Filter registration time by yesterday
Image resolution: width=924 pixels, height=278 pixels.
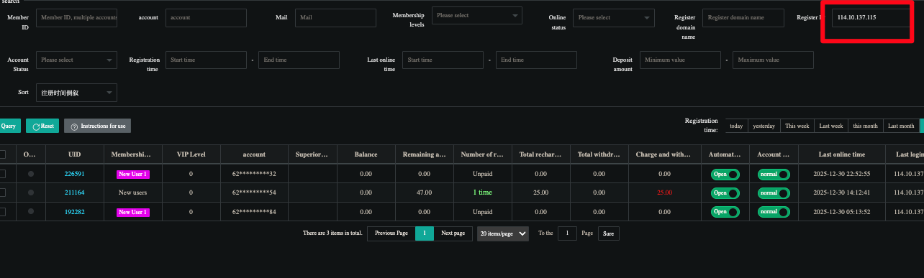coord(764,126)
